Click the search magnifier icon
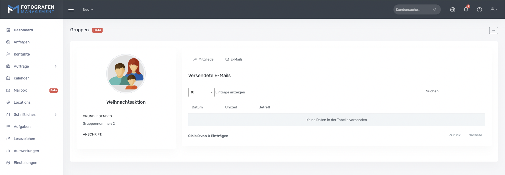 click(x=435, y=10)
